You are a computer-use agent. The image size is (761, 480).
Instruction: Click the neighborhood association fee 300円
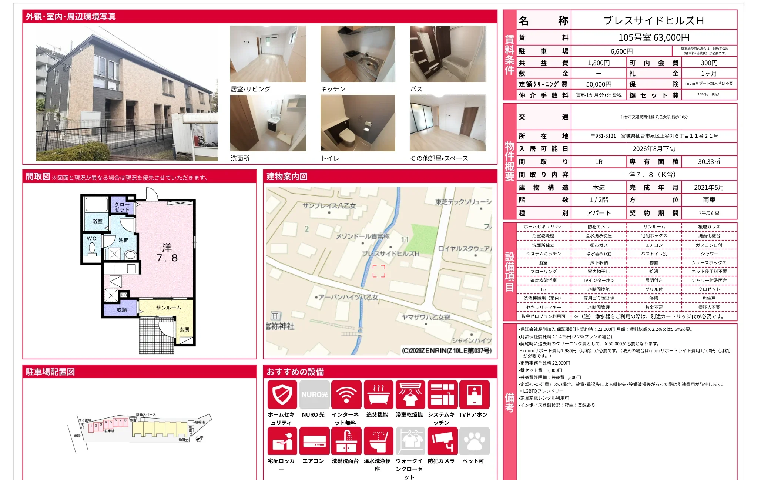[x=709, y=63]
